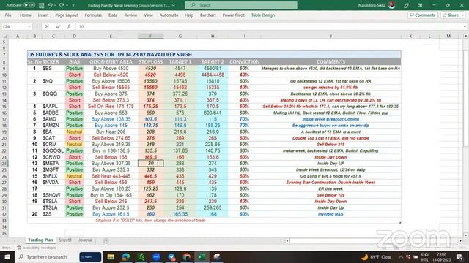Open the Zoom app from taskbar
This screenshot has height=263, width=469.
click(x=156, y=256)
